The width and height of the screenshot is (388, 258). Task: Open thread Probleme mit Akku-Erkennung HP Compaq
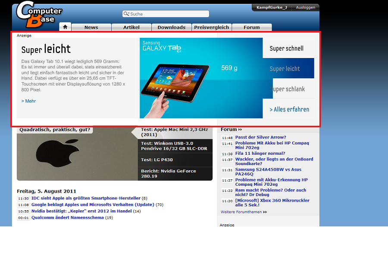(x=272, y=182)
